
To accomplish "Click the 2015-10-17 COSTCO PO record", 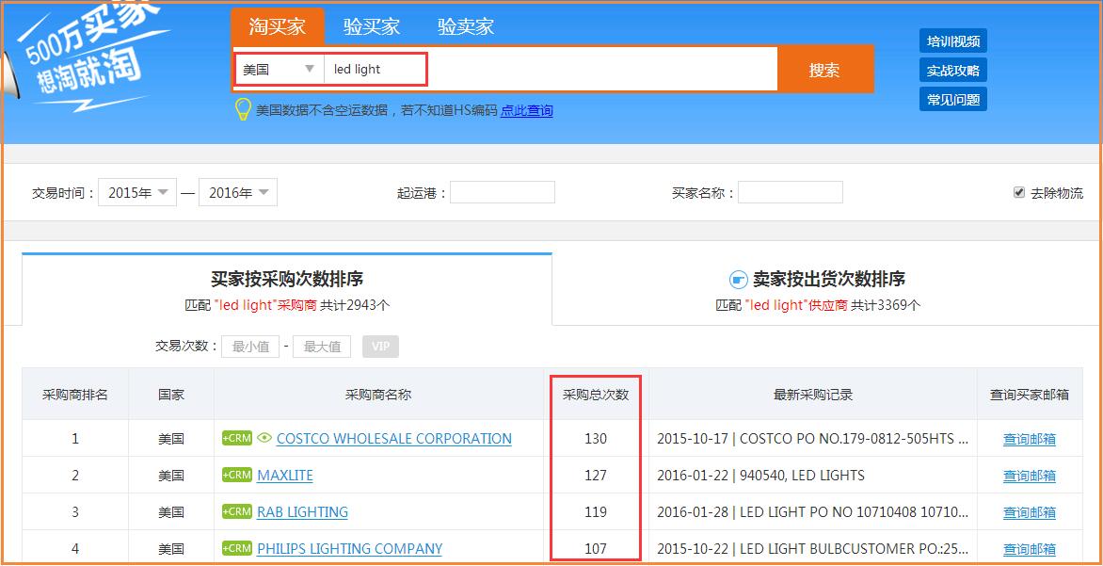I will click(x=813, y=439).
